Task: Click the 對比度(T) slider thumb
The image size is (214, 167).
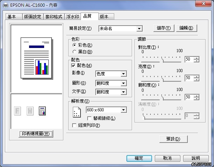Action: click(x=162, y=60)
